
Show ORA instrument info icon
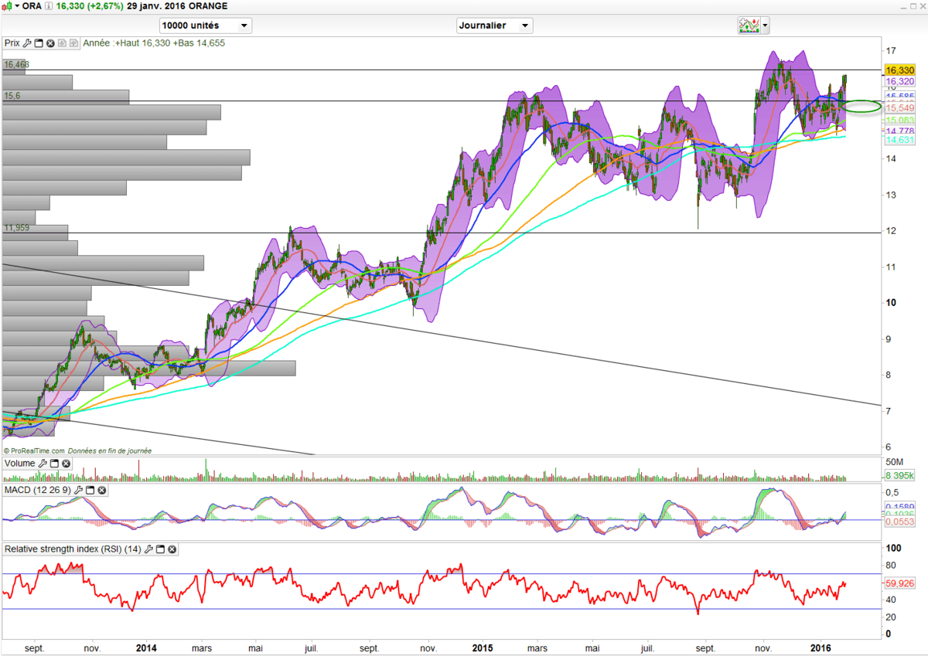tap(49, 6)
